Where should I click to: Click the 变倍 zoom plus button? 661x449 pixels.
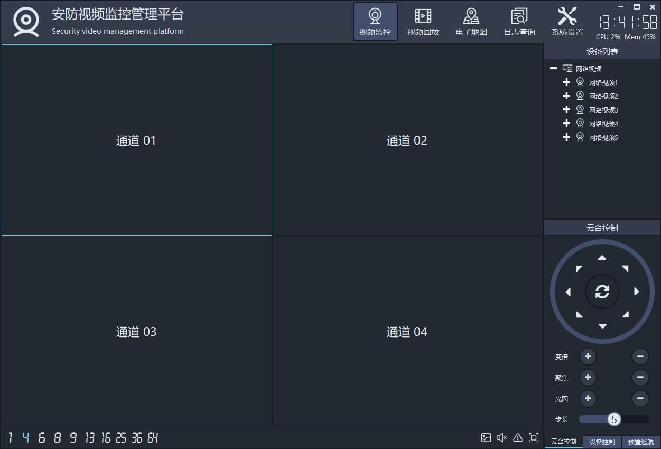click(x=588, y=357)
